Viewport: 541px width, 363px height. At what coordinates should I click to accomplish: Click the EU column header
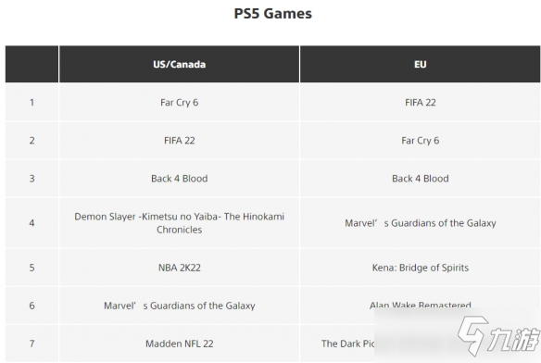click(x=421, y=64)
